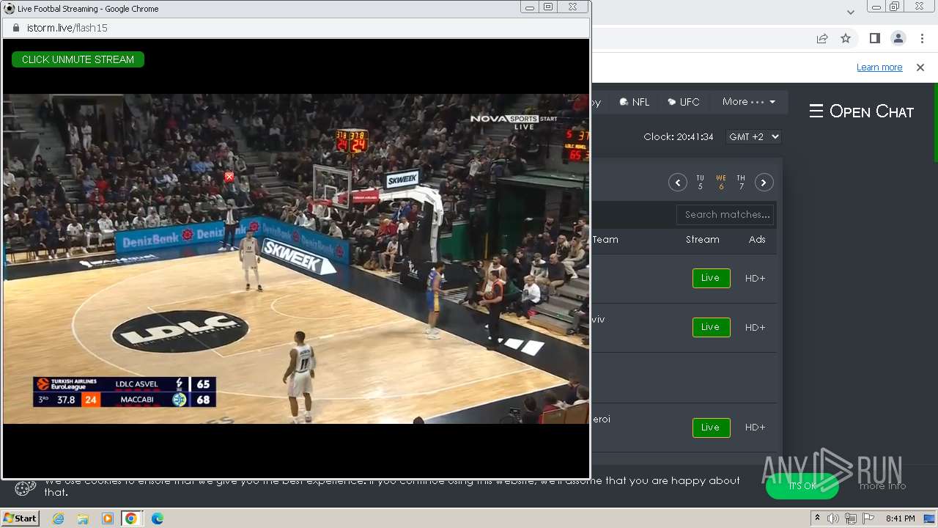Switch to Google Chrome in the taskbar
938x528 pixels.
pyautogui.click(x=131, y=518)
